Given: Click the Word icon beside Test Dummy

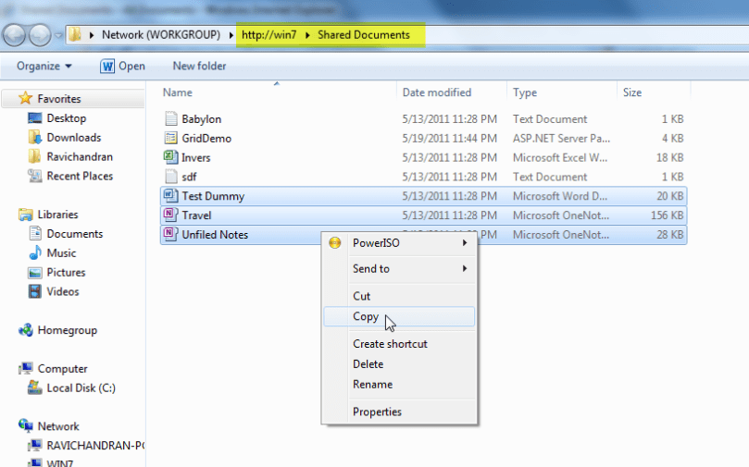Looking at the screenshot, I should click(x=170, y=195).
